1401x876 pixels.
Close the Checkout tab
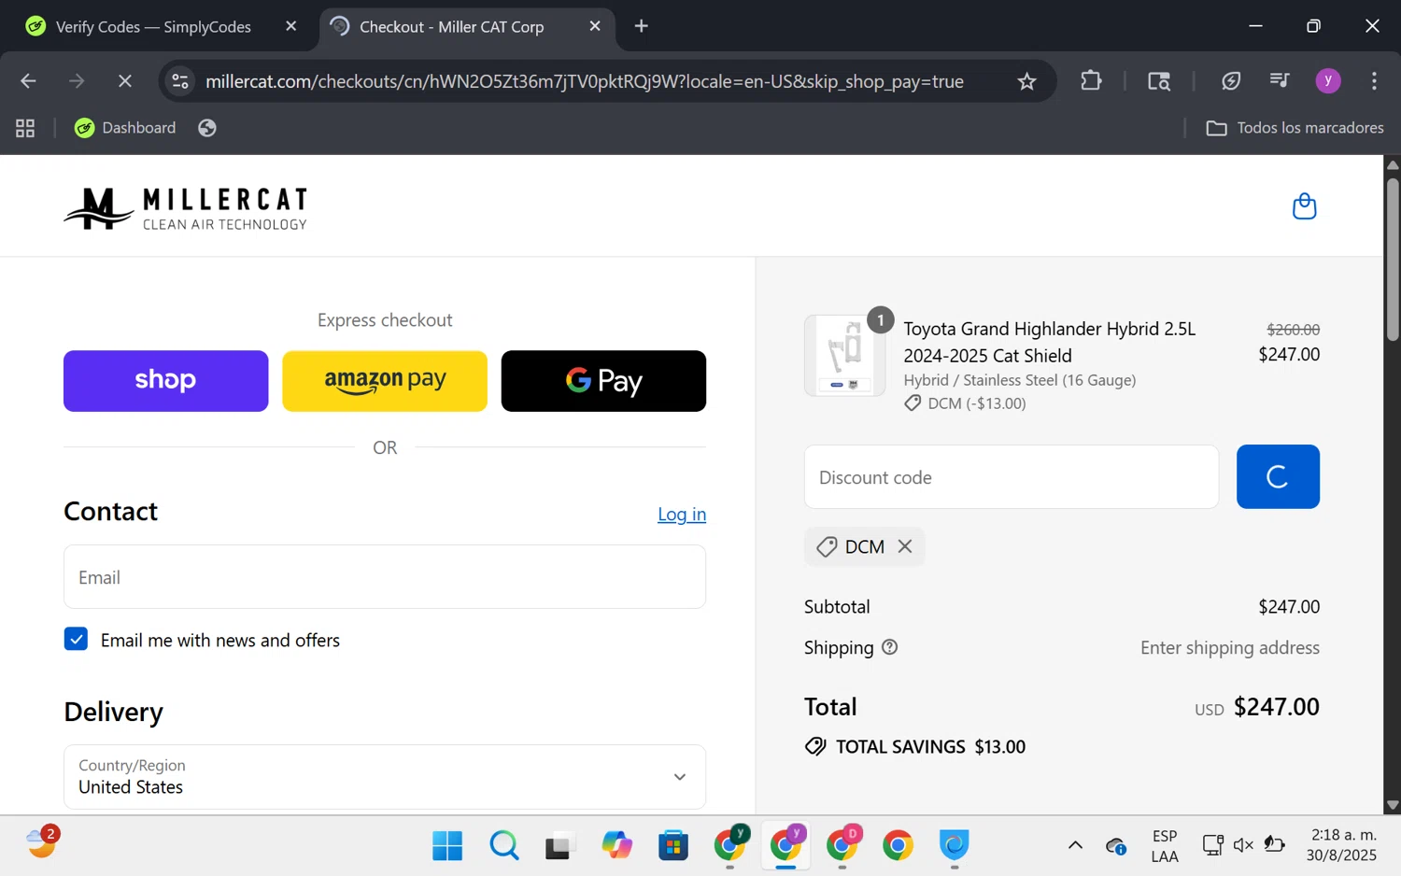pos(595,26)
